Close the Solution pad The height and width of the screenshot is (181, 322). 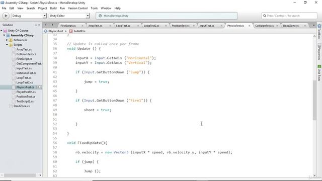[39, 25]
